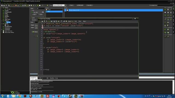This screenshot has width=175, height=98.
Task: Paste text using code editor toolbar icon
Action: tap(59, 21)
